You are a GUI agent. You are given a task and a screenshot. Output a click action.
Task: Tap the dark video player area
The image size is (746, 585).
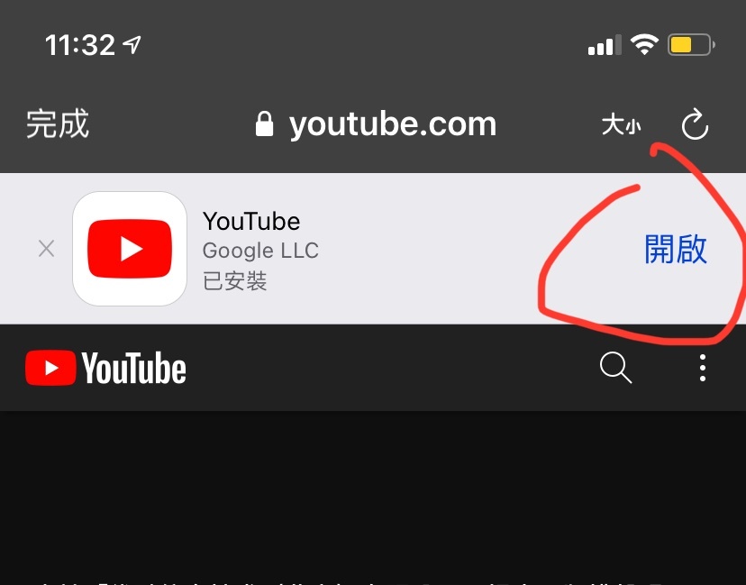(x=373, y=495)
